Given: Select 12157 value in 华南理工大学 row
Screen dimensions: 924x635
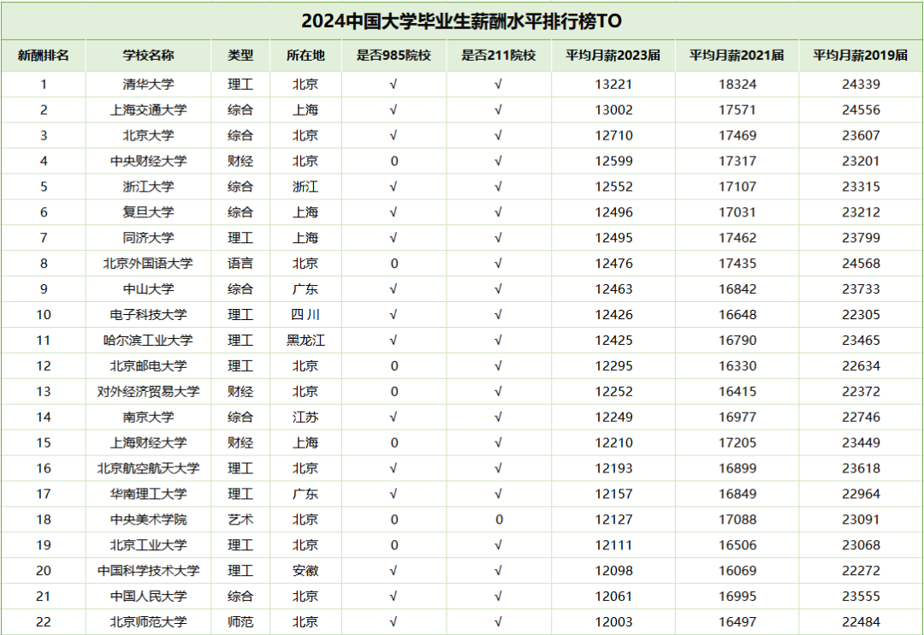Looking at the screenshot, I should tap(613, 494).
